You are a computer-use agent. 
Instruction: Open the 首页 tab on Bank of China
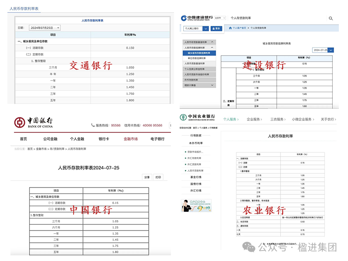coord(23,139)
